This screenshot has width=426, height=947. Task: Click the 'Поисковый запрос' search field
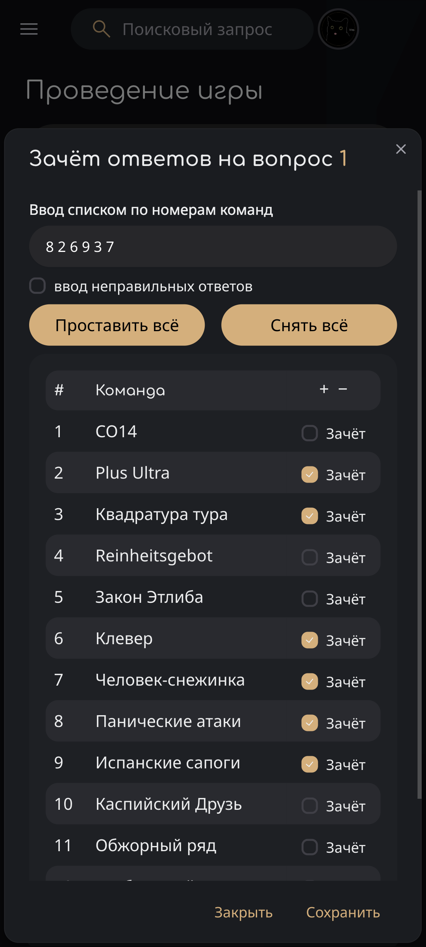(x=197, y=29)
